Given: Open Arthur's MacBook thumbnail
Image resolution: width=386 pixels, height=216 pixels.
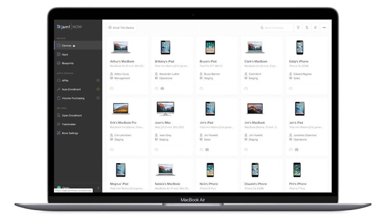Looking at the screenshot, I should click(121, 47).
